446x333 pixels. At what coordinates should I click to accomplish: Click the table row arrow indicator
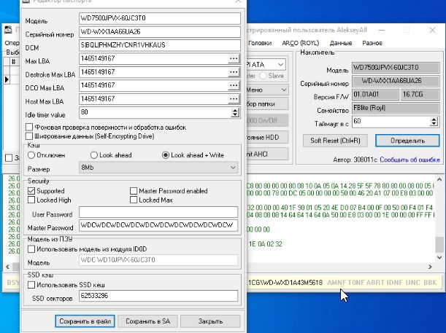click(7, 79)
